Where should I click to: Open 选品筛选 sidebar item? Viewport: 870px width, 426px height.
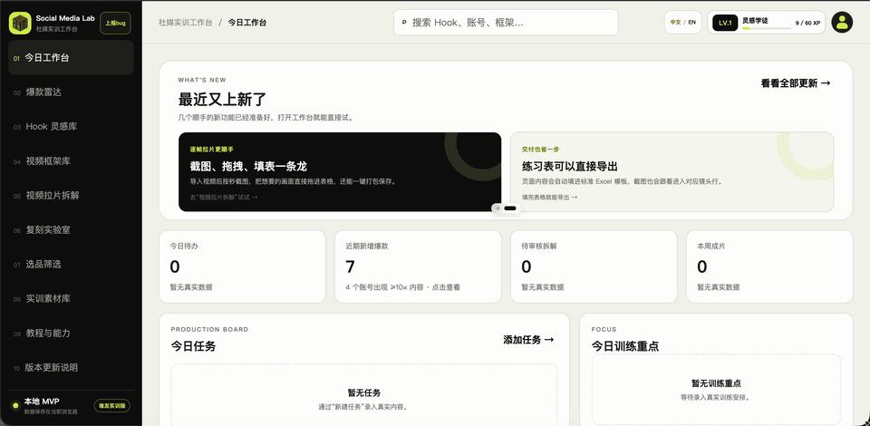[x=71, y=264]
